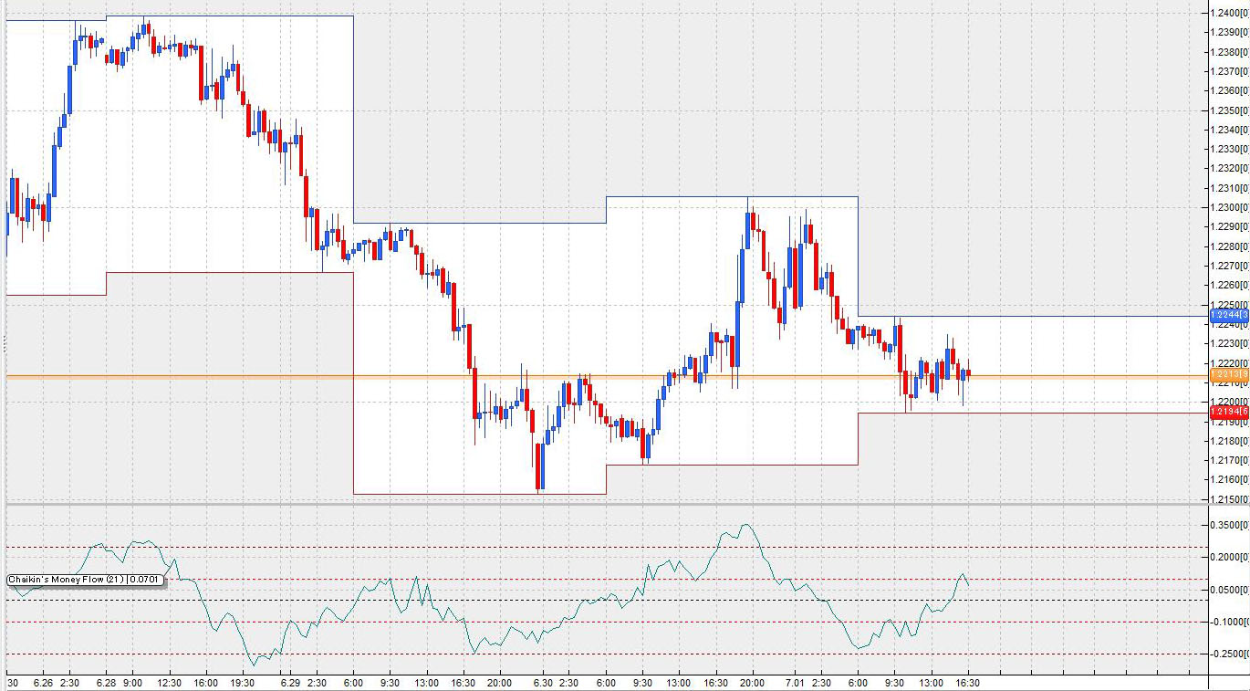Click the Chaikin's Money Flow (21) indicator label
Viewport: 1250px width, 691px height.
pos(67,580)
